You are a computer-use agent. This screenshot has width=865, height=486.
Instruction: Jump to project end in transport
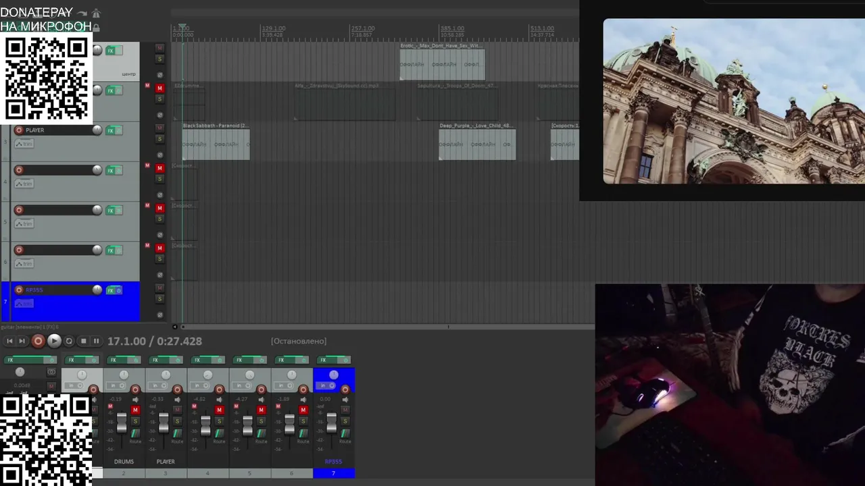click(x=22, y=341)
